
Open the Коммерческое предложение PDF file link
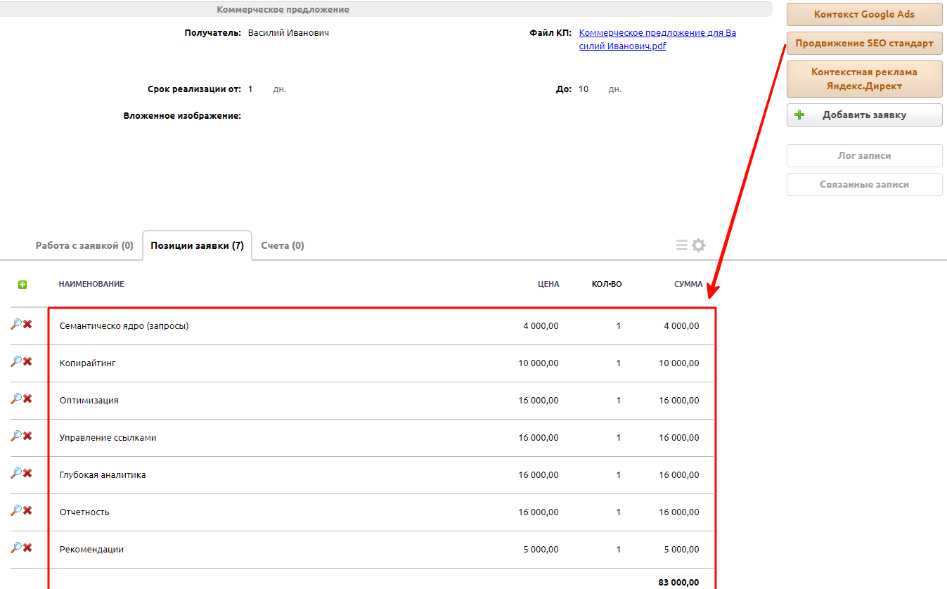tap(657, 39)
